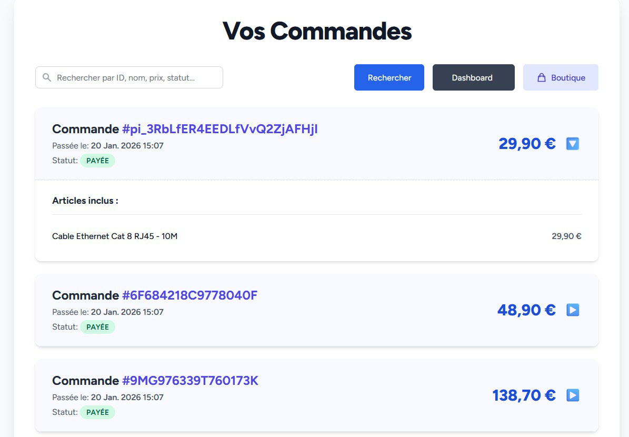This screenshot has width=629, height=437.
Task: Click the PAYÉE badge on first order
Action: [97, 161]
